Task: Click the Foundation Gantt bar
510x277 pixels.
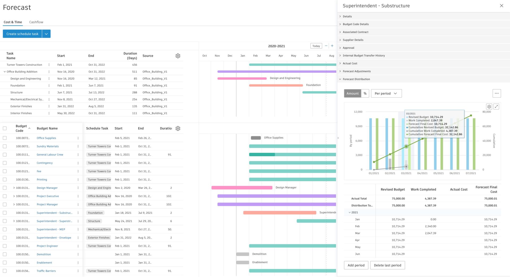Action: click(276, 85)
